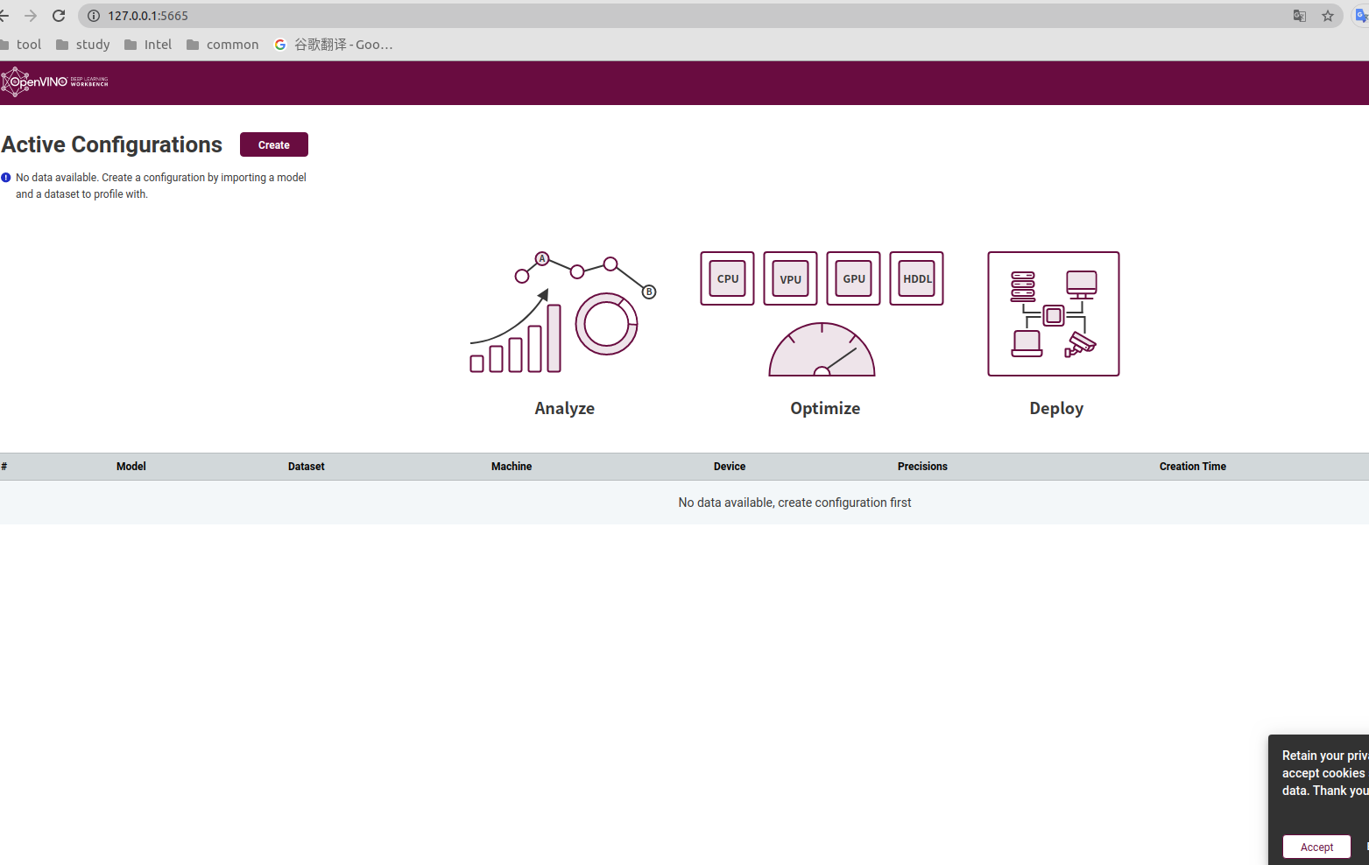Click the Active Configurations heading
This screenshot has height=865, width=1369.
pos(112,144)
